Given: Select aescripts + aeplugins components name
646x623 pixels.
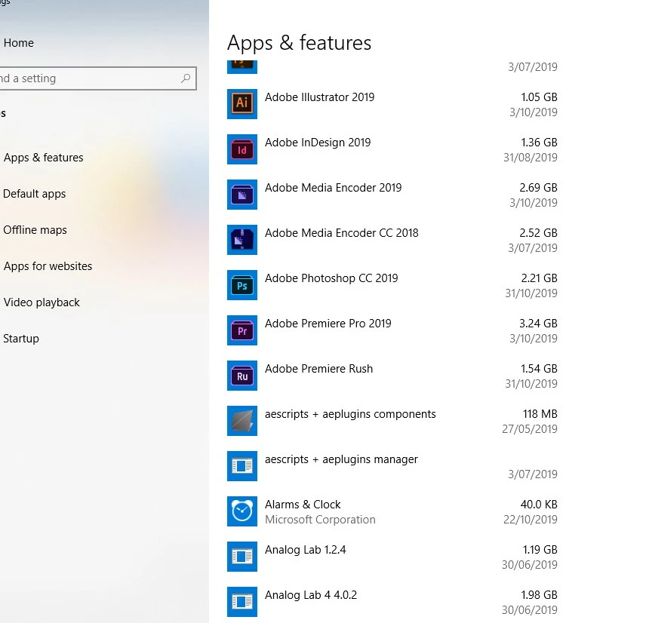Looking at the screenshot, I should pos(350,414).
